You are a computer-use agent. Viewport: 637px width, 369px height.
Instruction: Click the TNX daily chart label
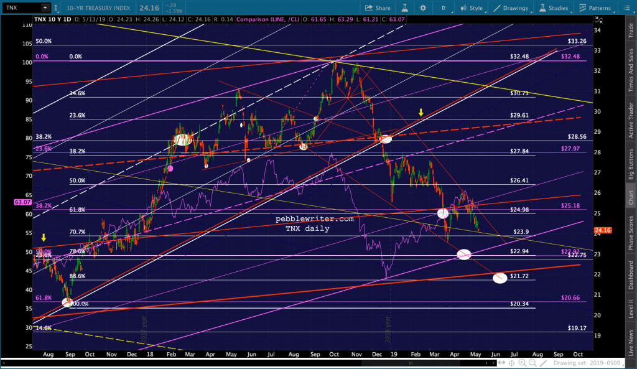(x=307, y=228)
